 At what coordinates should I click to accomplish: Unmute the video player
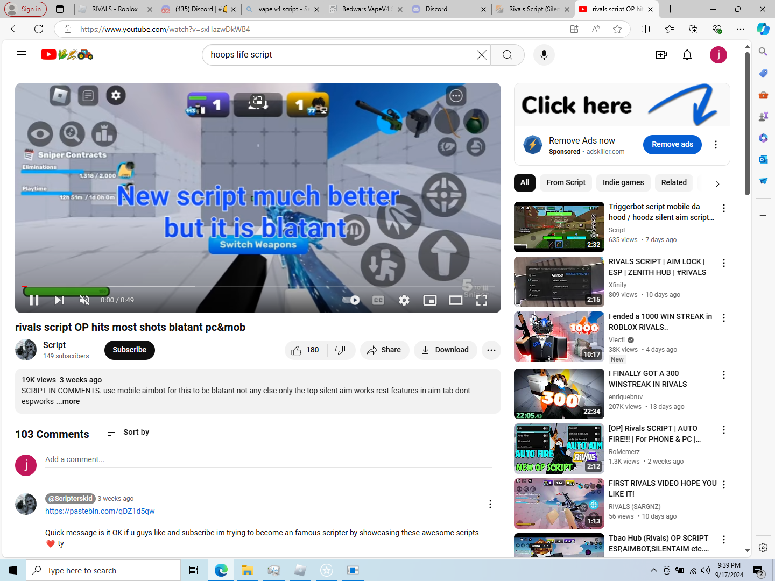click(84, 300)
